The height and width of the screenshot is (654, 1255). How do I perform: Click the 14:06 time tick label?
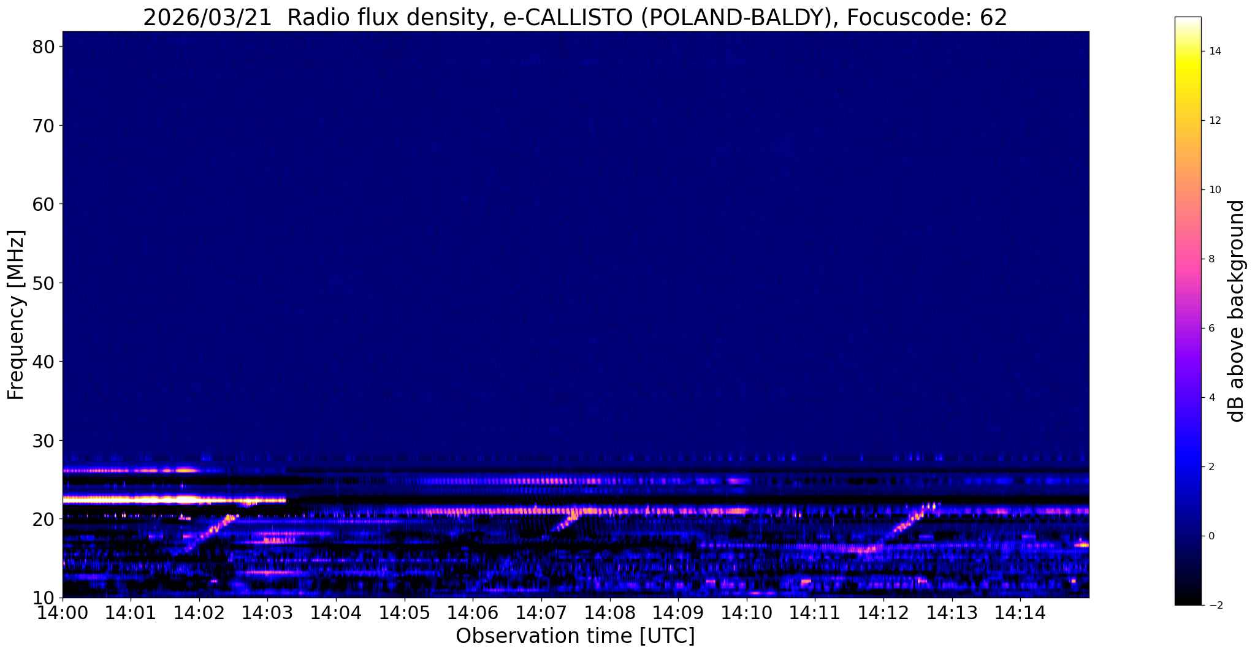point(473,612)
